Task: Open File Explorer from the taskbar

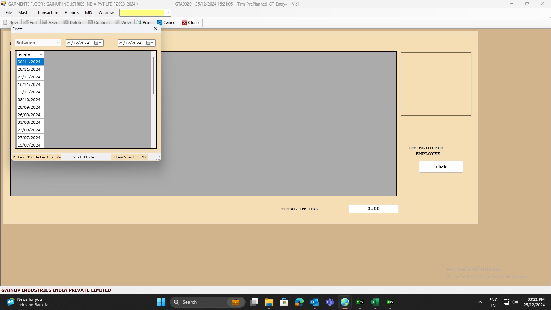Action: pos(269,302)
